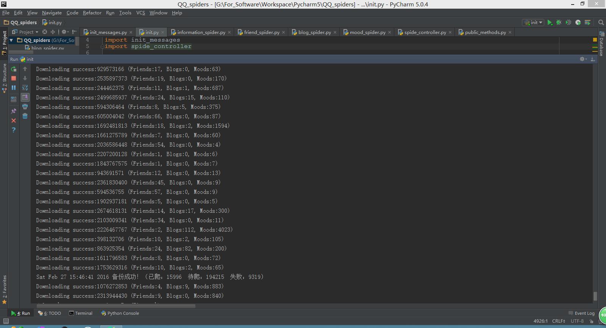Open the Refactor menu

click(x=92, y=13)
